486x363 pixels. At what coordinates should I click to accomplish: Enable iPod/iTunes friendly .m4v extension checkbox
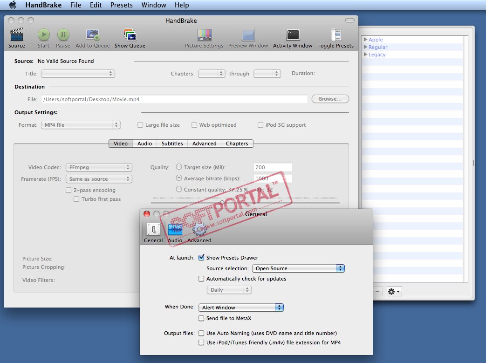pos(201,342)
